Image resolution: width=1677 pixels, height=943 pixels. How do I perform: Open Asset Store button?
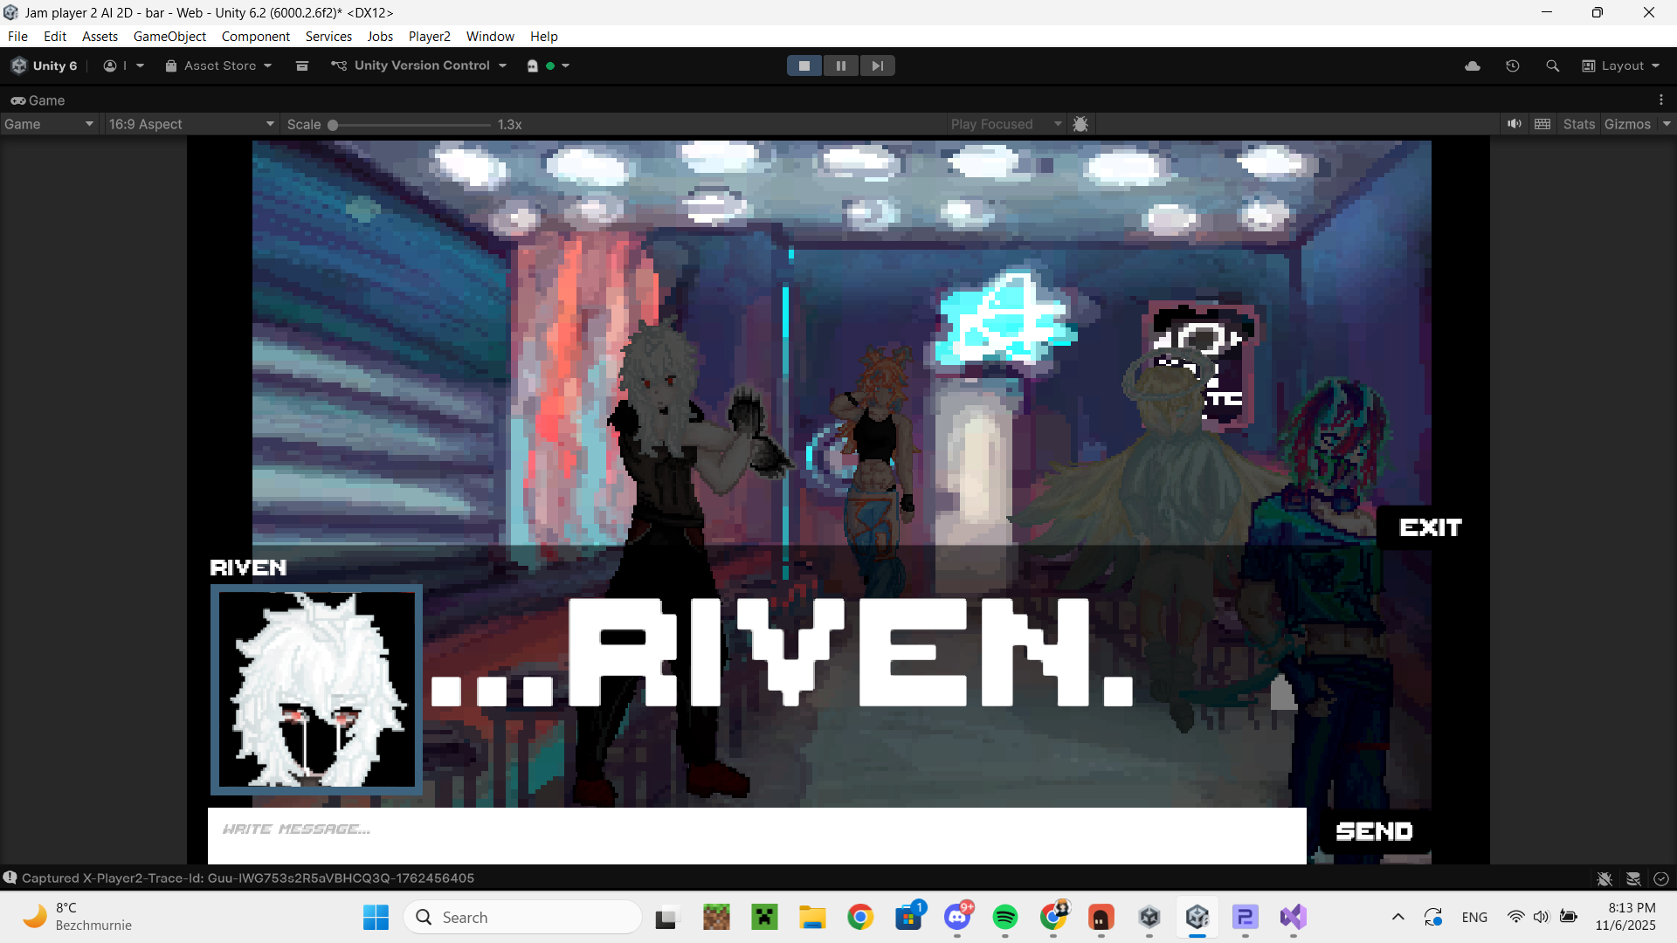click(x=218, y=66)
